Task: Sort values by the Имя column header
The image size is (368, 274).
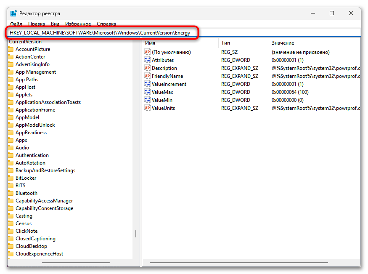Action: click(180, 43)
